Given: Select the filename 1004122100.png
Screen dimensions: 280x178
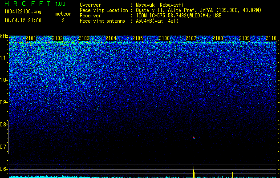Looking at the screenshot, I should coord(23,12).
